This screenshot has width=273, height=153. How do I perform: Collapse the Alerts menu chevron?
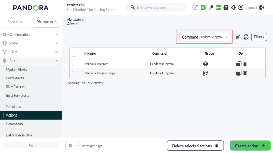(57, 61)
